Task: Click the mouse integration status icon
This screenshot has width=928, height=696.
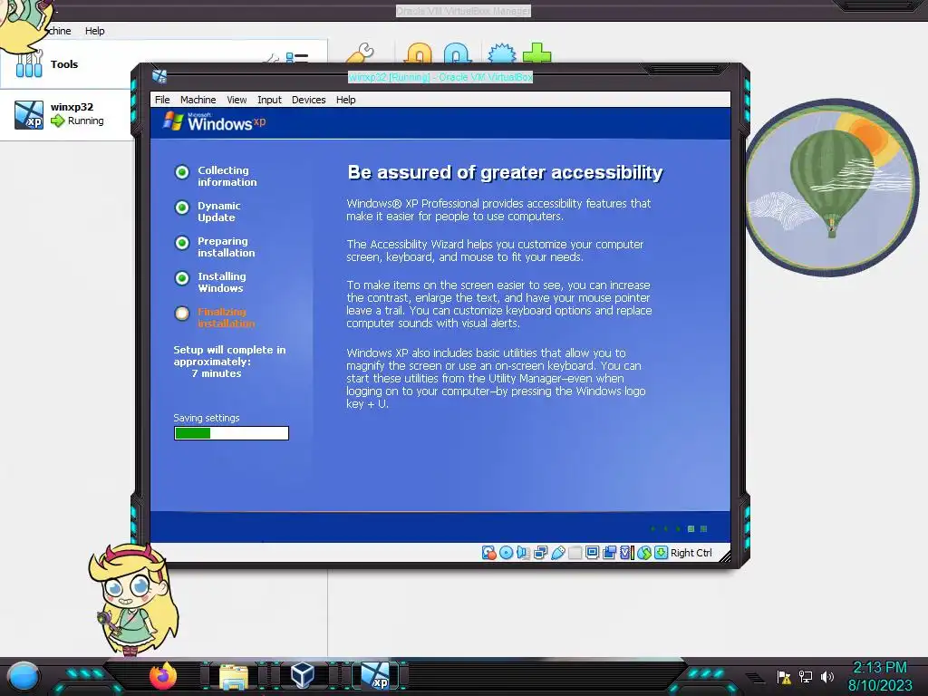Action: click(644, 553)
